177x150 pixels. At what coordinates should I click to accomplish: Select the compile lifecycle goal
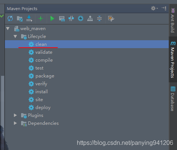click(87, 60)
